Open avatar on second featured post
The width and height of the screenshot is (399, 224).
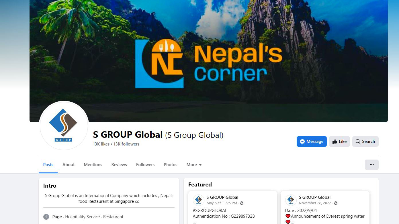click(x=291, y=200)
